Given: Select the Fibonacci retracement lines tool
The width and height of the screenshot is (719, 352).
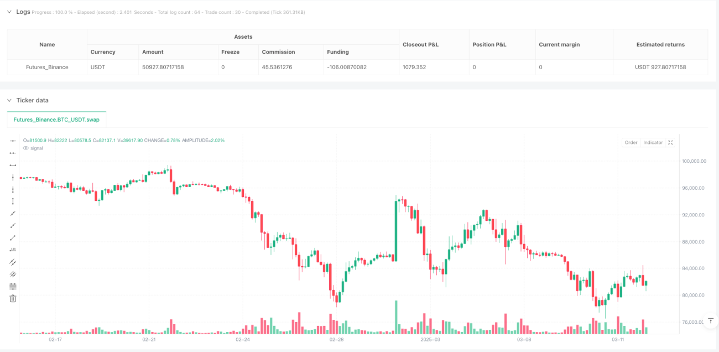Looking at the screenshot, I should [x=13, y=287].
